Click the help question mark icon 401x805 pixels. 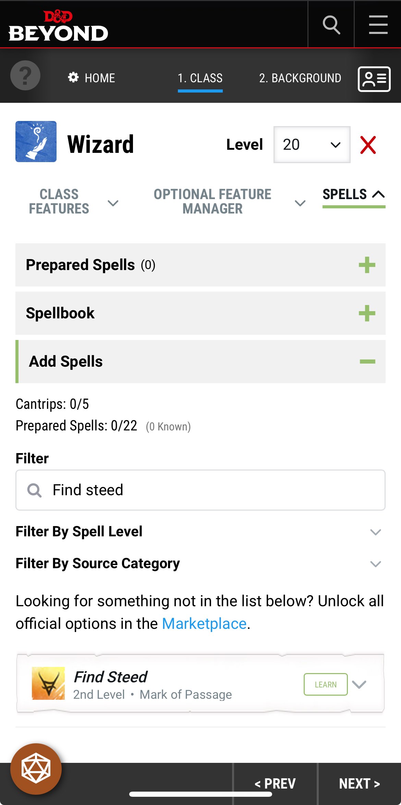pos(25,76)
